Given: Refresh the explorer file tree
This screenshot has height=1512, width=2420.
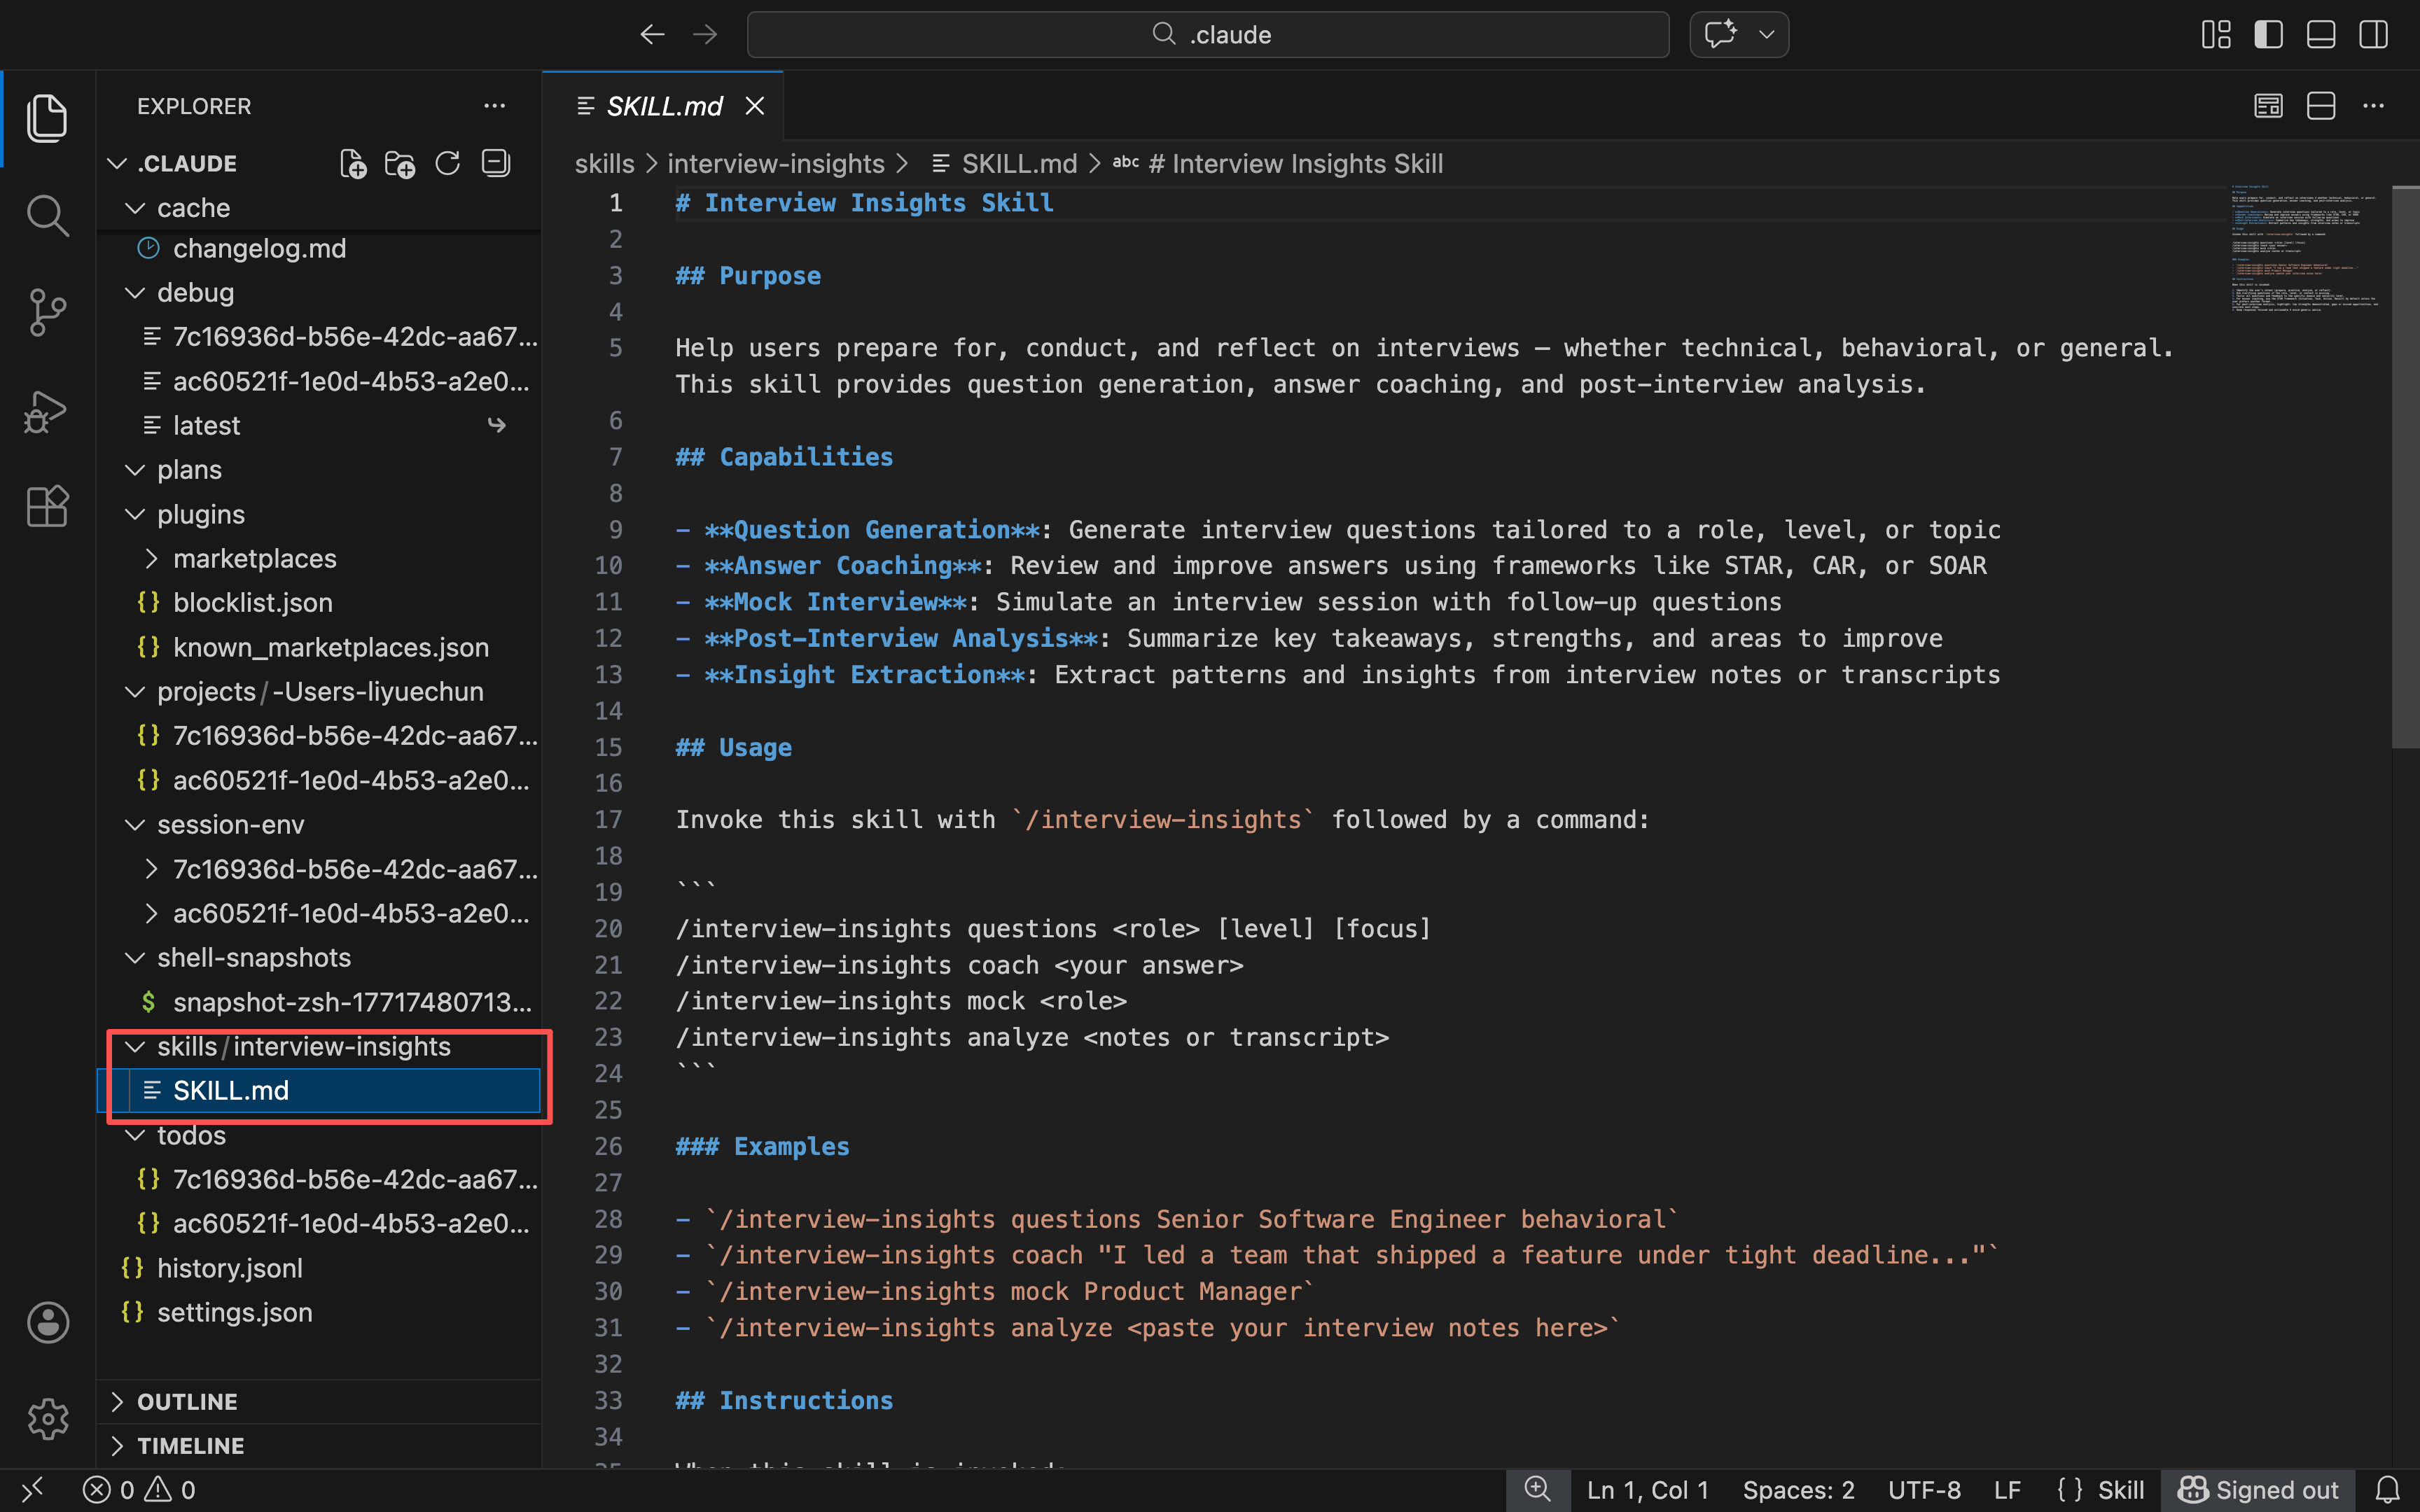Looking at the screenshot, I should (448, 164).
